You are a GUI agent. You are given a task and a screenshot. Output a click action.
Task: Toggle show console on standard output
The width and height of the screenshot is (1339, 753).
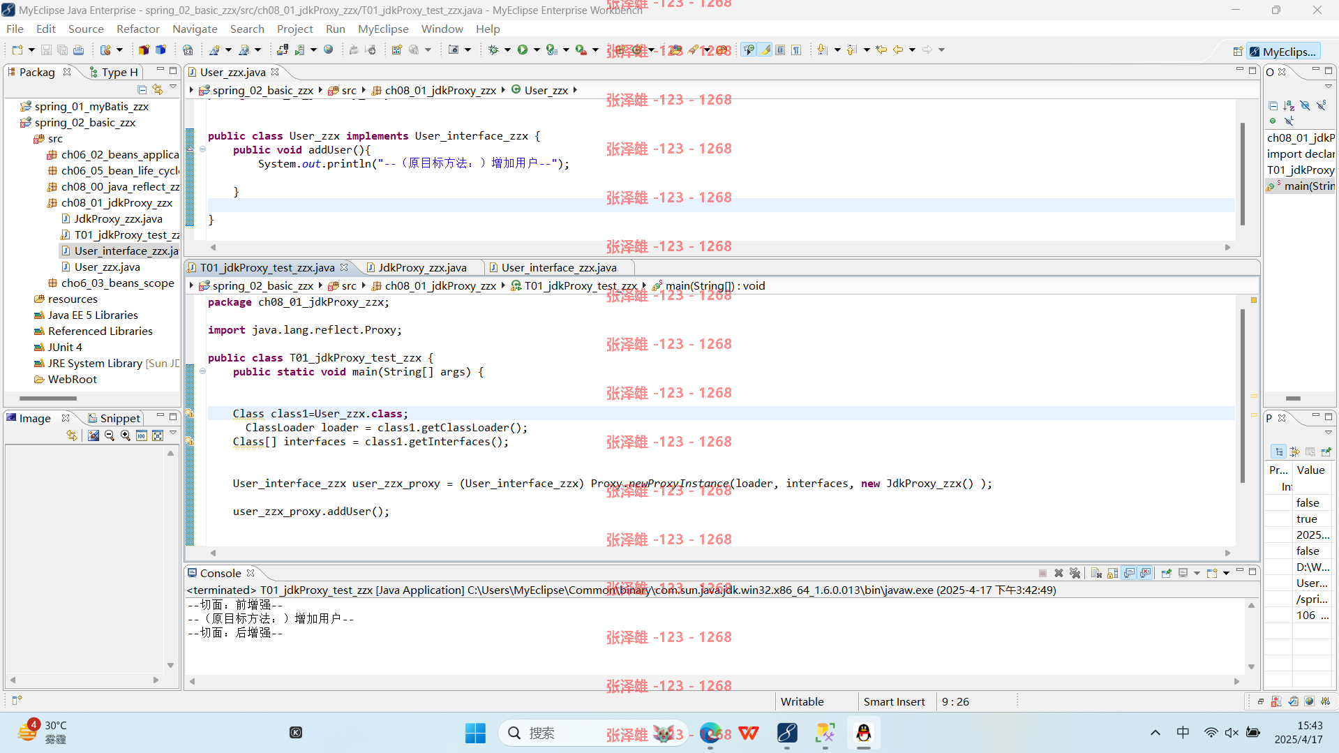pyautogui.click(x=1129, y=573)
